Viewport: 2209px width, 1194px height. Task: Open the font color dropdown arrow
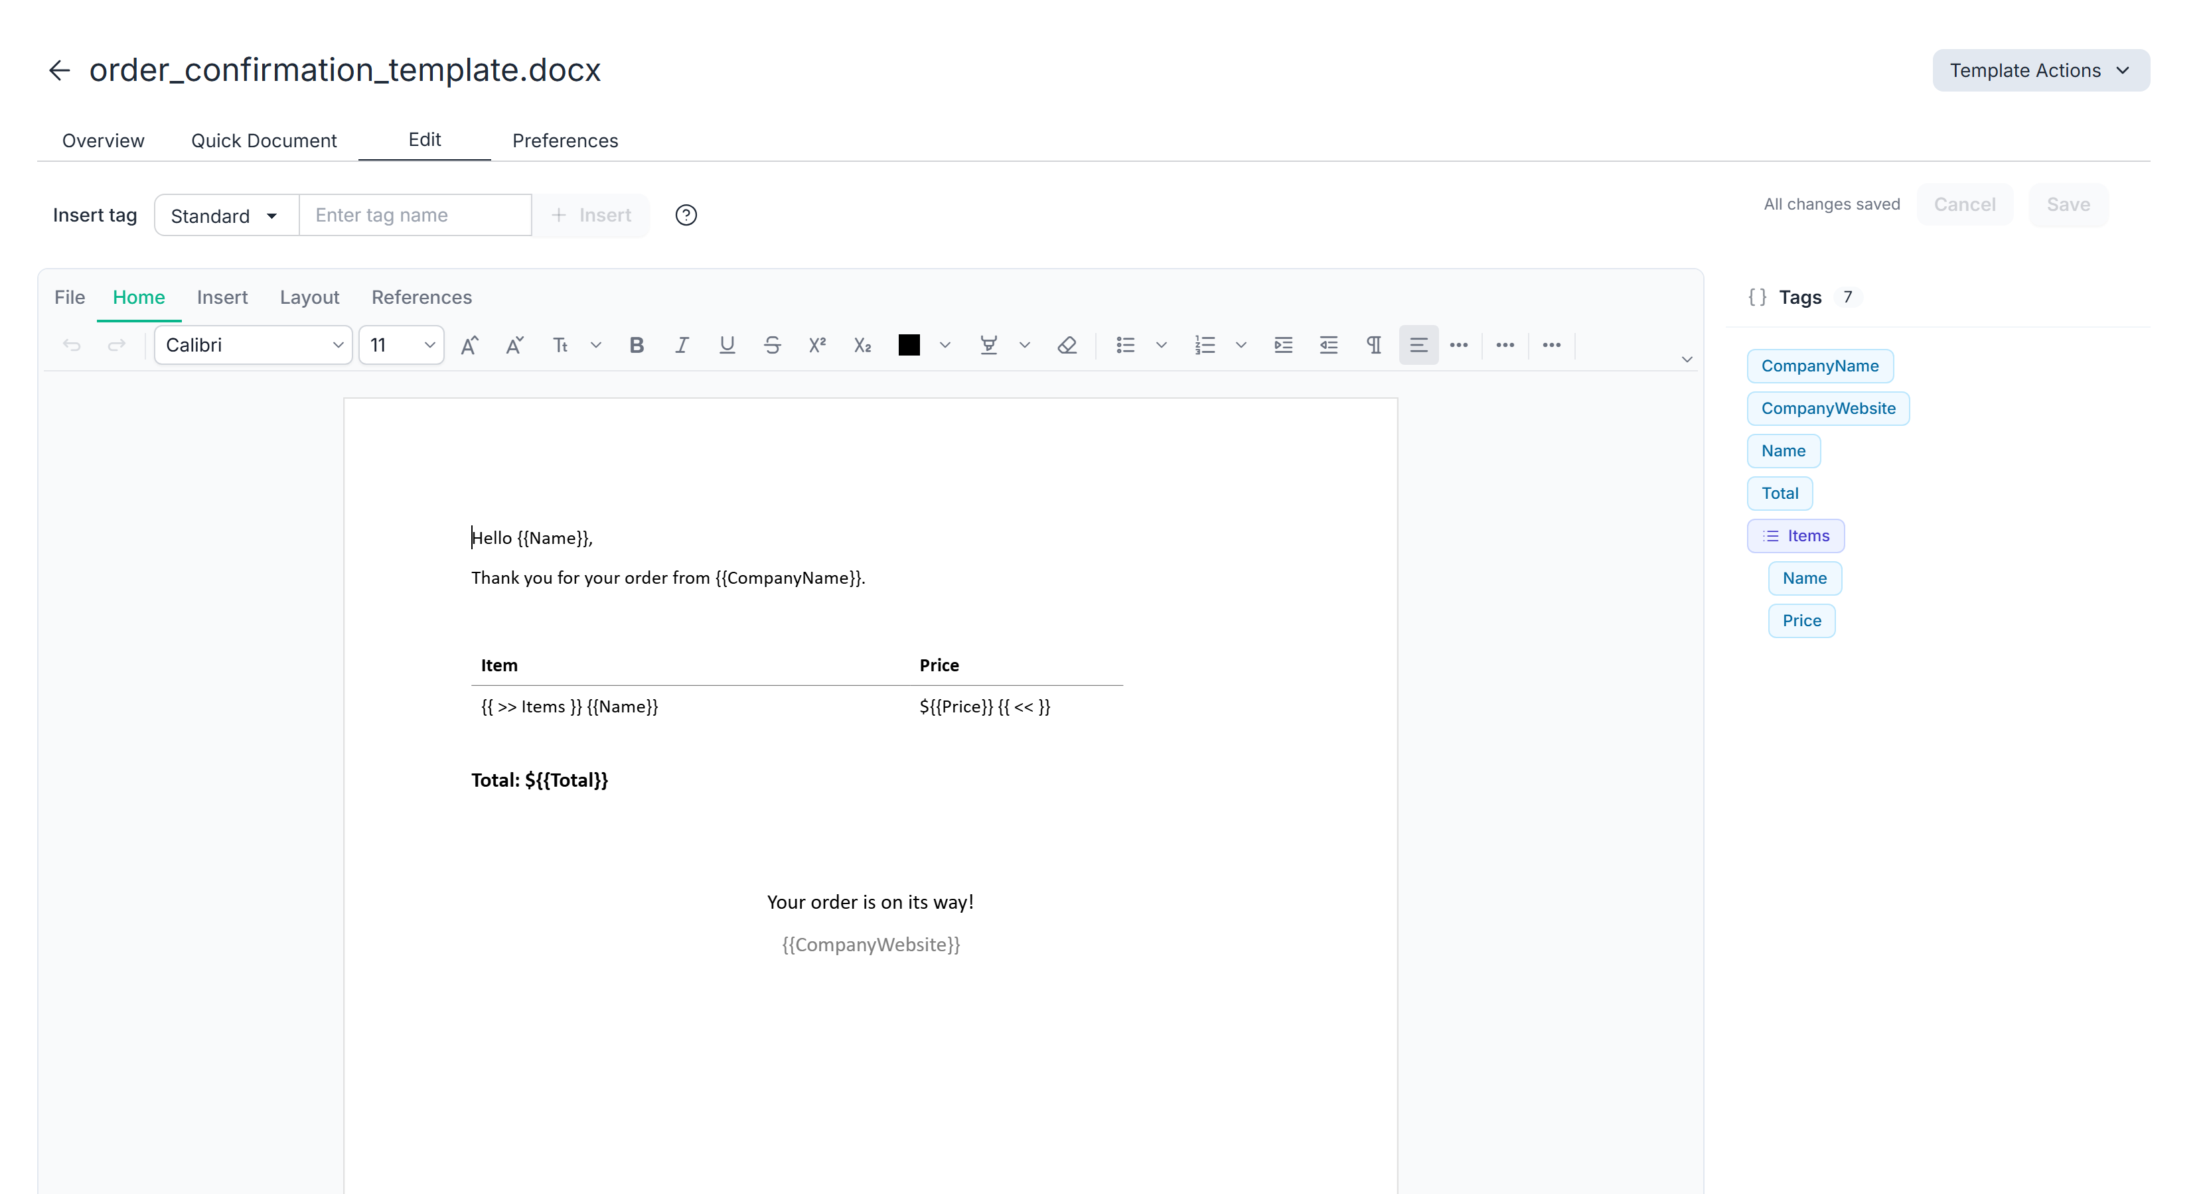pos(945,344)
